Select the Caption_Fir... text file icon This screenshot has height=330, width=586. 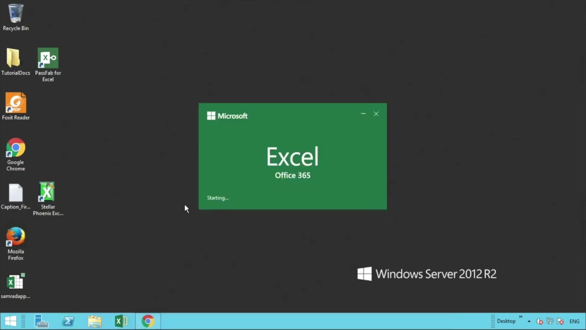(x=16, y=197)
